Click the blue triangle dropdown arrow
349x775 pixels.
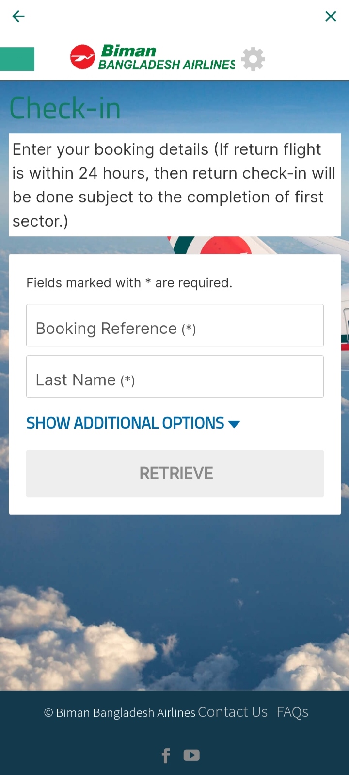point(234,424)
